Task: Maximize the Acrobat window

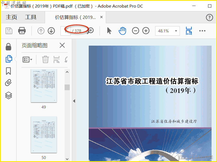Action: [210, 6]
